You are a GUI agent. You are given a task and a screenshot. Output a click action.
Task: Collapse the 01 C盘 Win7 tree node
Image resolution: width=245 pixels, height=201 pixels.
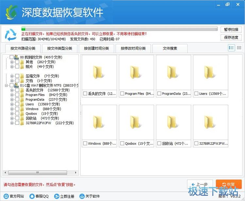coord(7,85)
